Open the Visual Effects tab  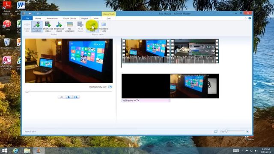tap(69, 18)
